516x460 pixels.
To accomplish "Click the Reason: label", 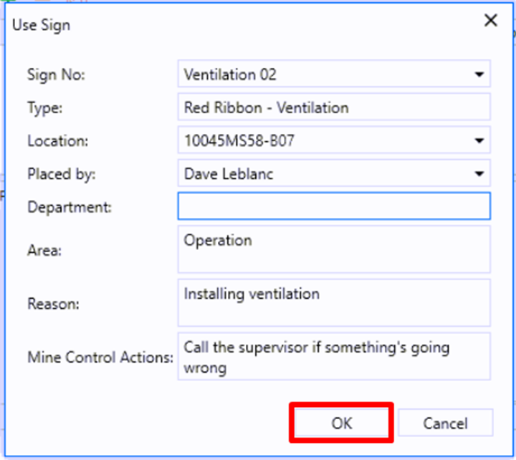I will click(53, 304).
